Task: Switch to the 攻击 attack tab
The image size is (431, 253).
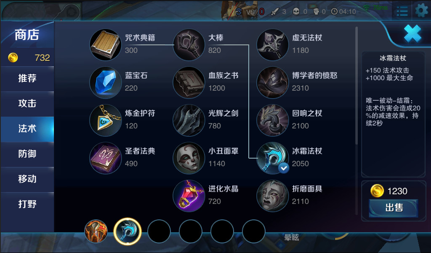Action: point(27,103)
